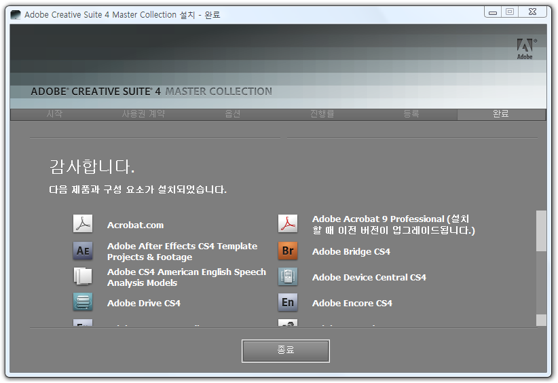Click the Adobe Encore CS4 label

(x=352, y=304)
